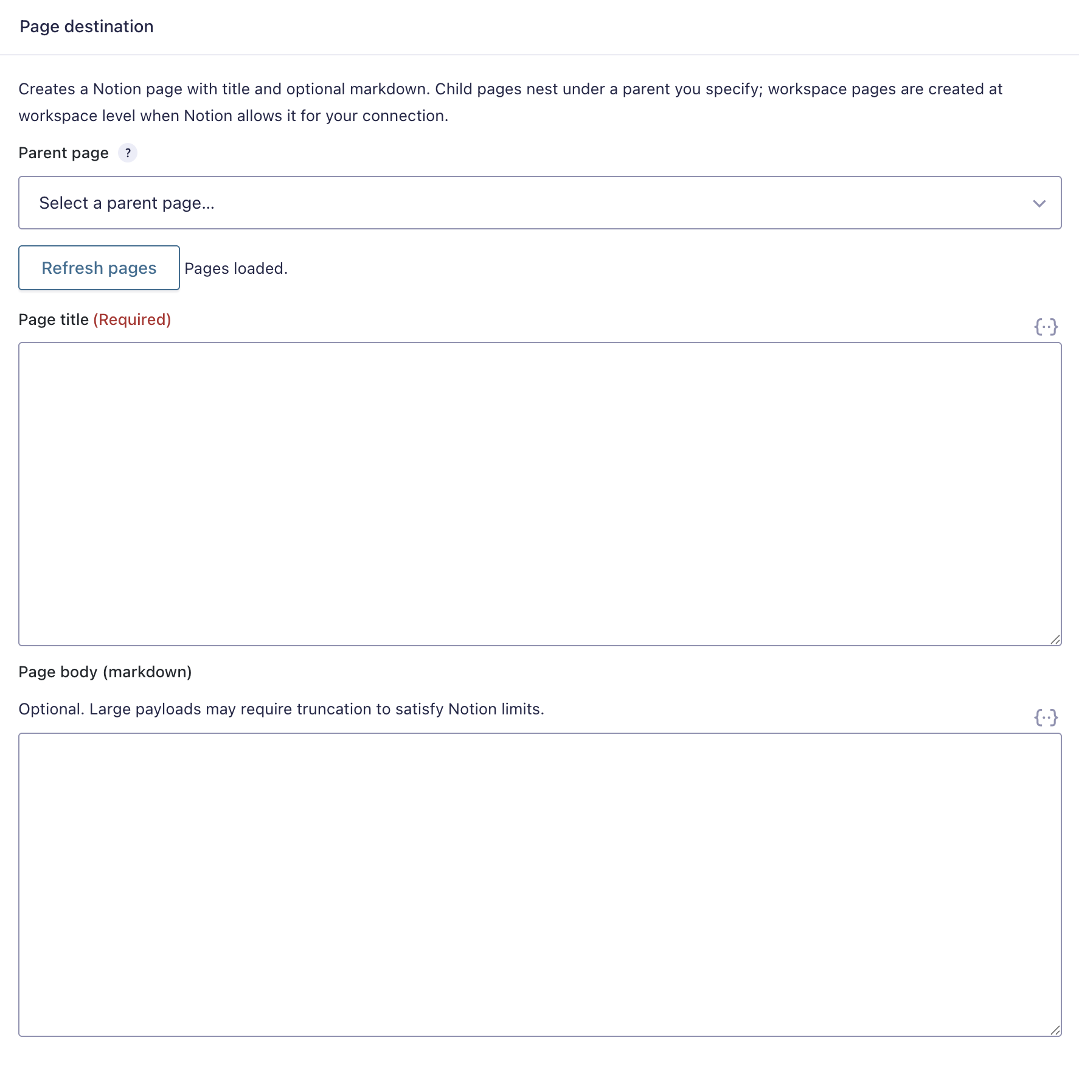Screen dimensions: 1079x1071
Task: Click the divider below Page destination header
Action: pyautogui.click(x=539, y=55)
